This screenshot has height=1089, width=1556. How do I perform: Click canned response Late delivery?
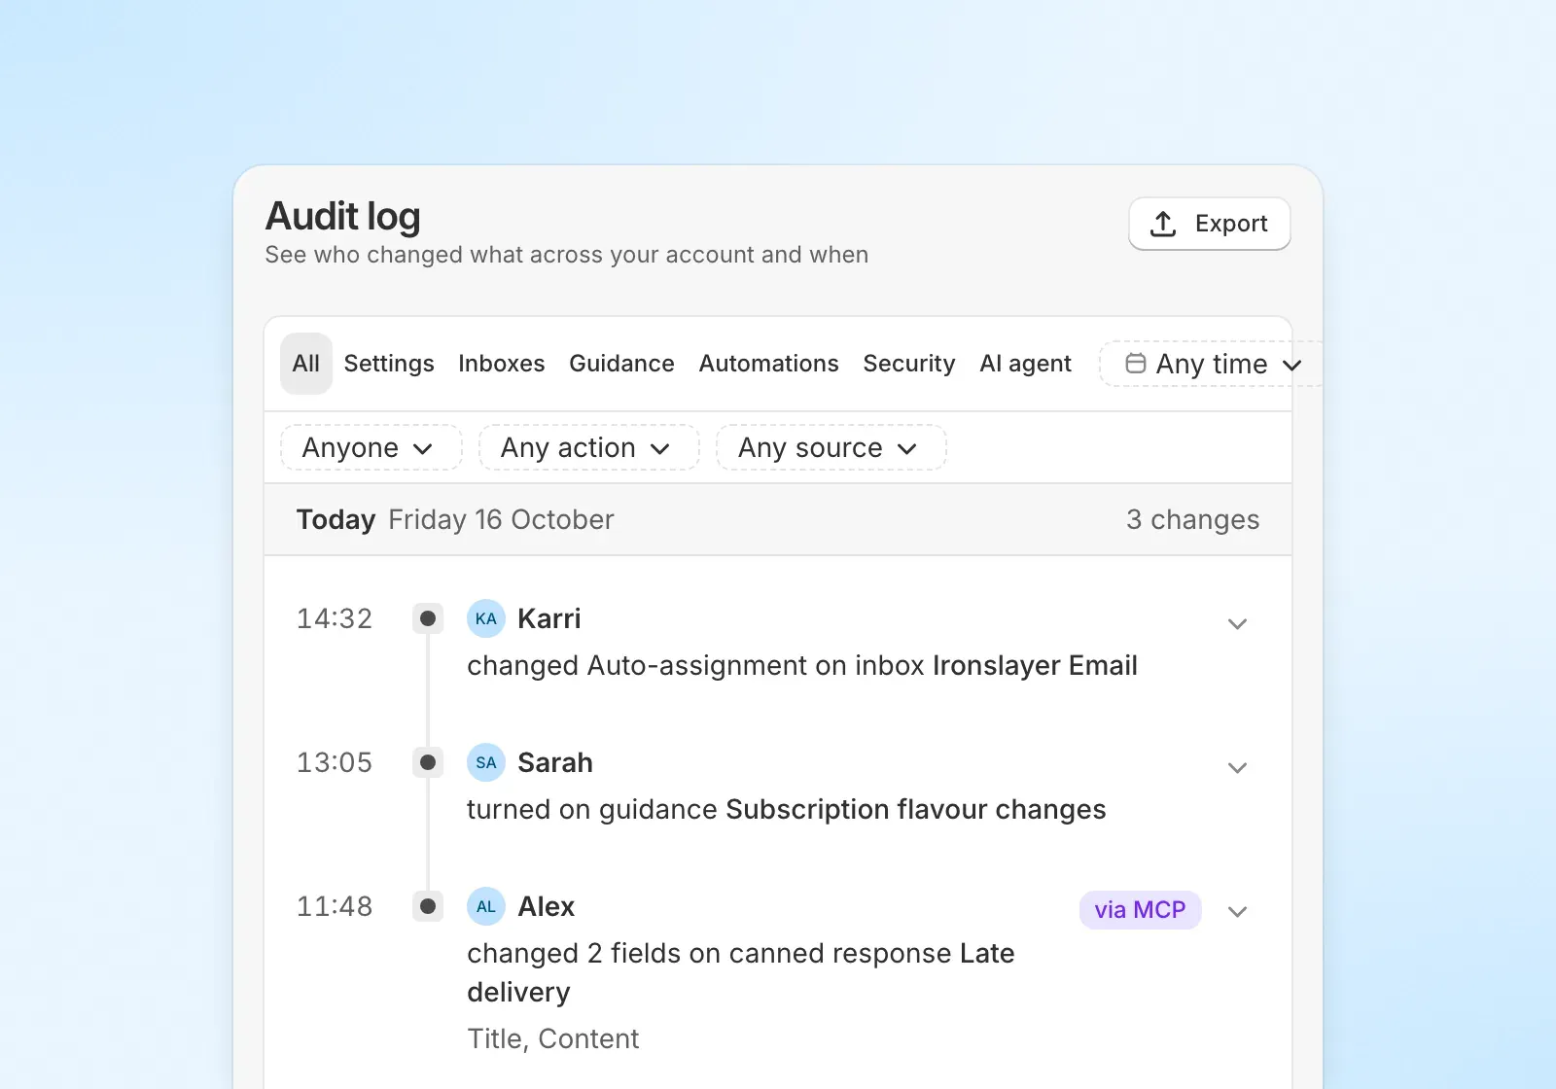741,972
